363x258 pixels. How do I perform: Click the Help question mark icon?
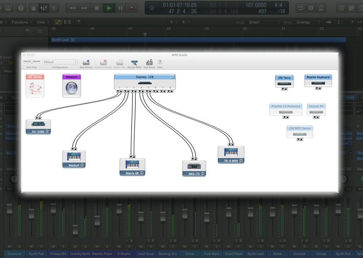160,62
